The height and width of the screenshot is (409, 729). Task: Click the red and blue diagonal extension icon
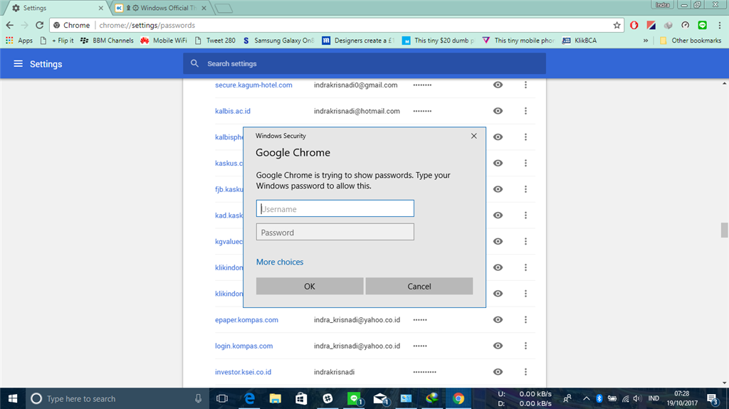pyautogui.click(x=651, y=25)
